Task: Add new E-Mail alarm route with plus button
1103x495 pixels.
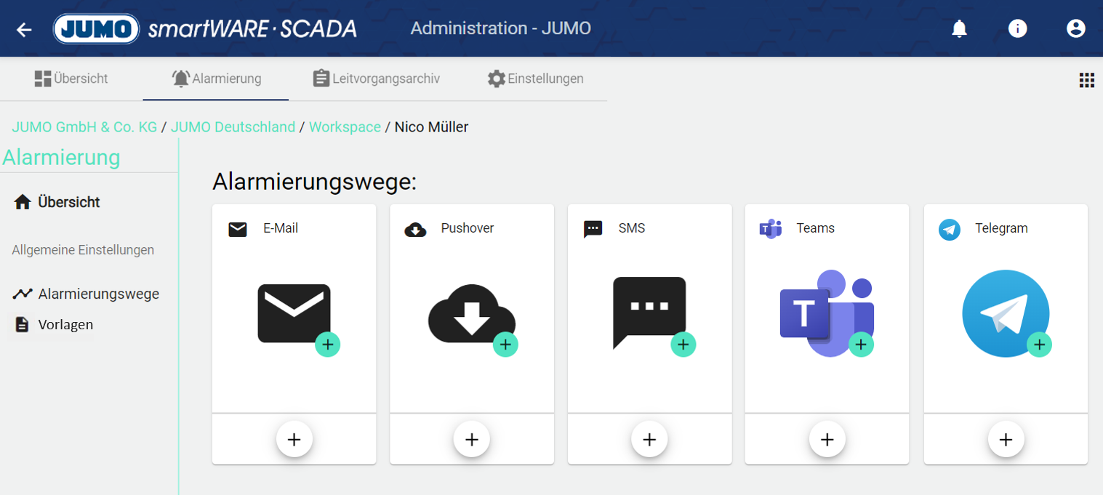Action: pos(294,439)
